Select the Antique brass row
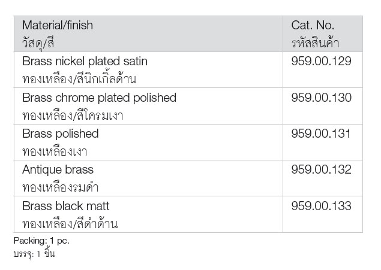 coord(188,178)
